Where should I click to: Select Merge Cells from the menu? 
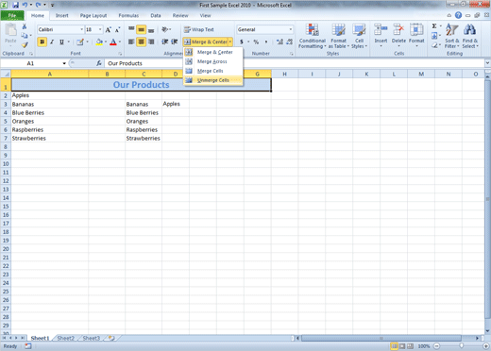212,71
